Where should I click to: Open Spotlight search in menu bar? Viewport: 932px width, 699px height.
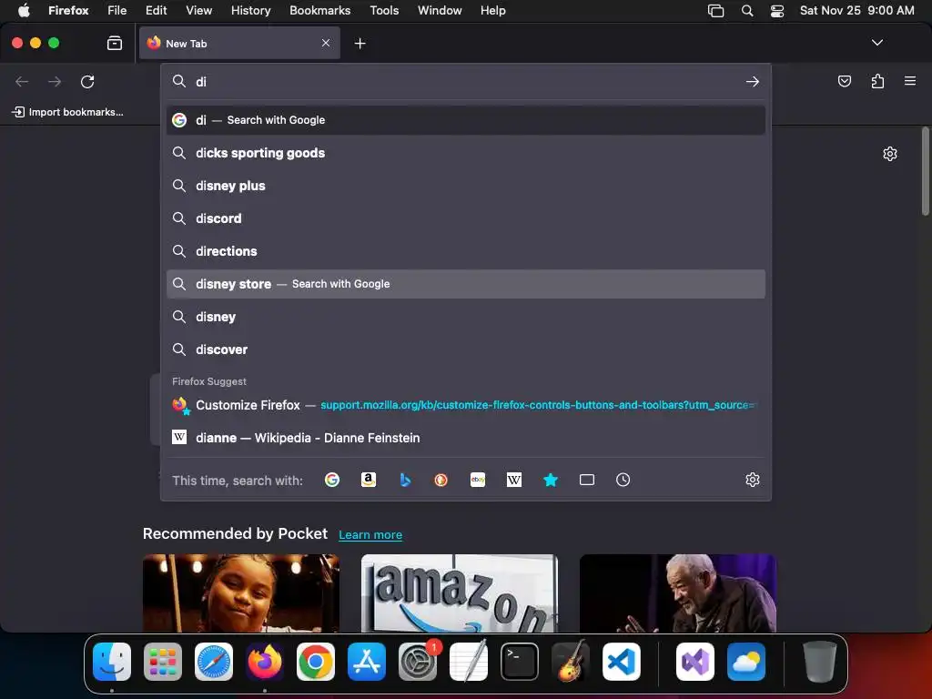tap(747, 11)
